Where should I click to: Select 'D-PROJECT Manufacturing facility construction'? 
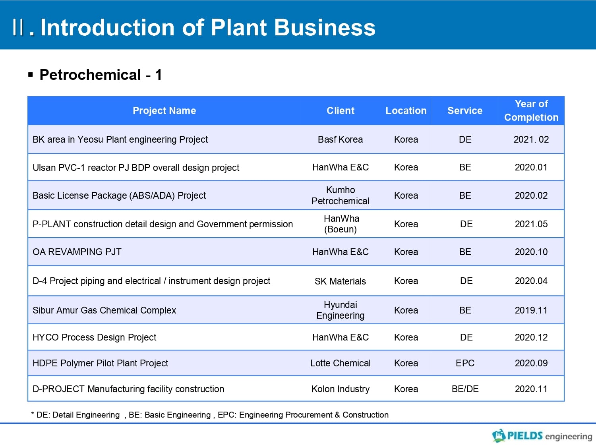(128, 389)
